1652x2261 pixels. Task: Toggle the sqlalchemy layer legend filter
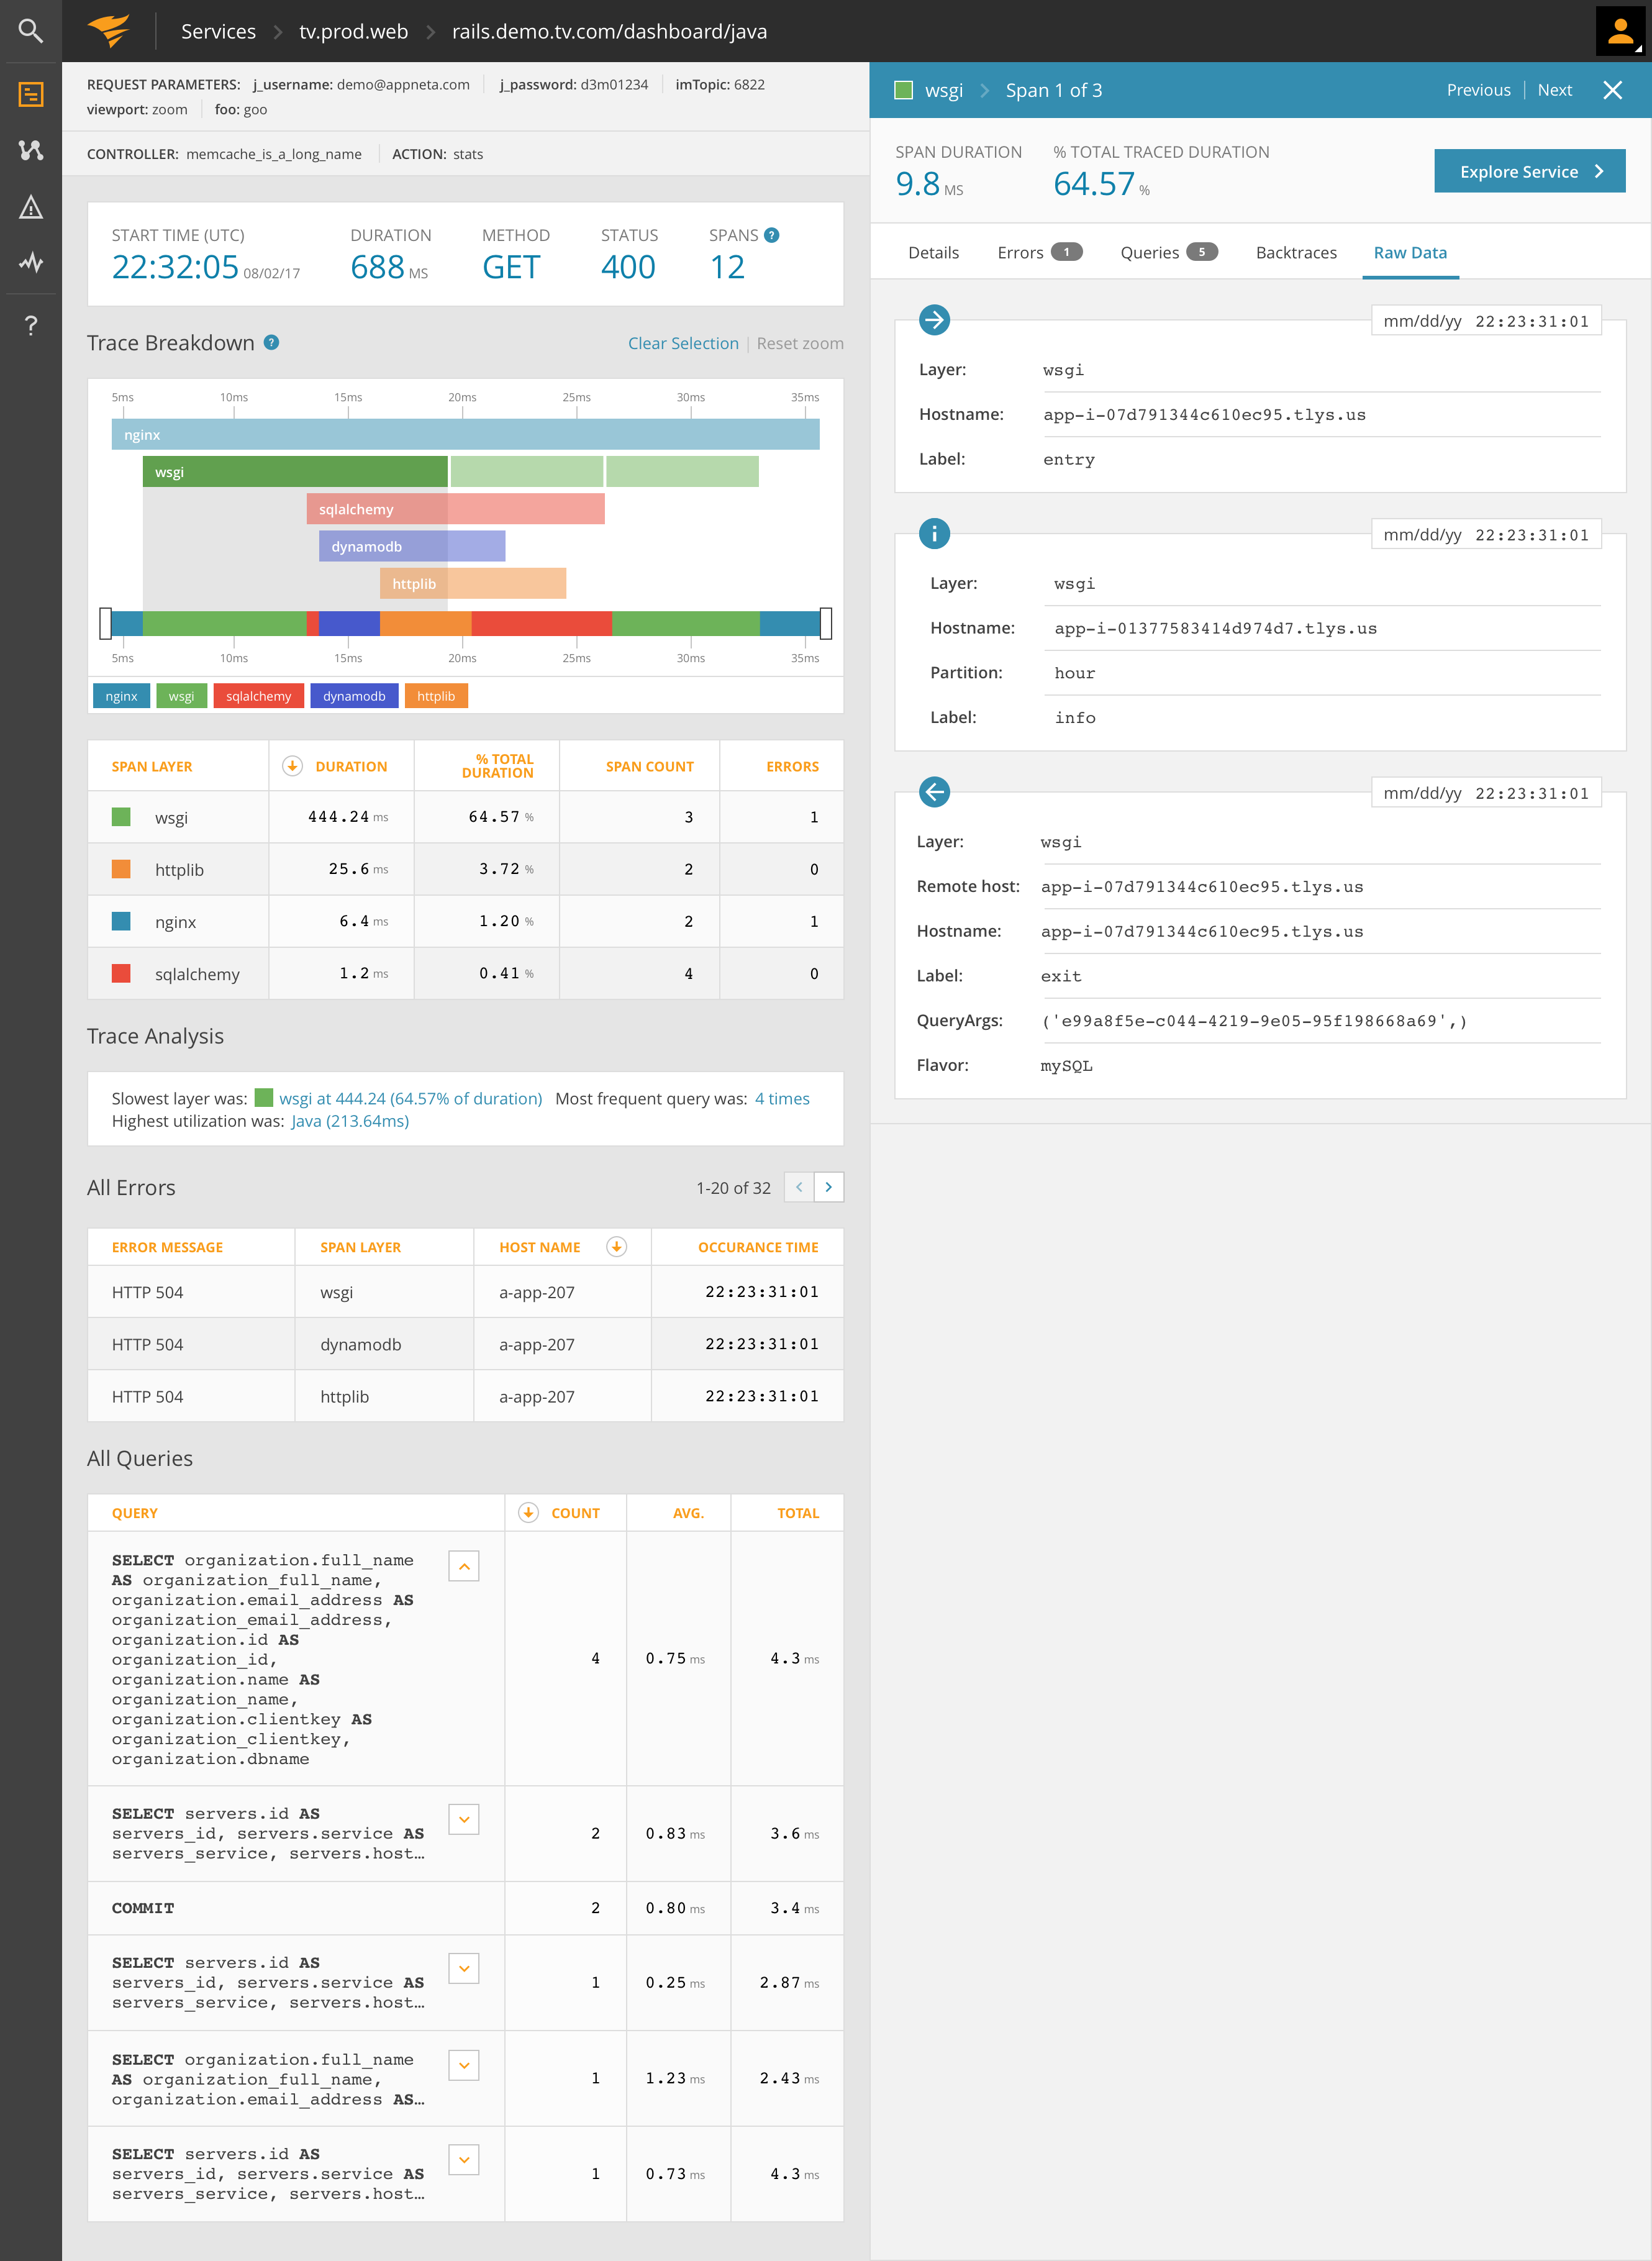pyautogui.click(x=258, y=696)
